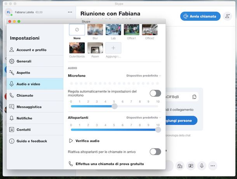This screenshot has width=237, height=179.
Task: Choose the Lab background image
Action: point(113,30)
